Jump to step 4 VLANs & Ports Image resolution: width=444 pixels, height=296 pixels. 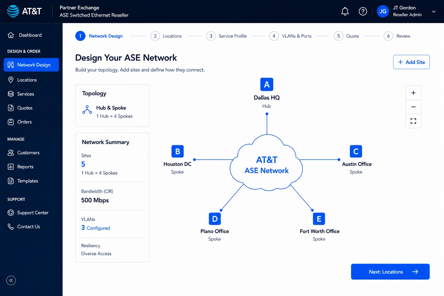[x=290, y=36]
